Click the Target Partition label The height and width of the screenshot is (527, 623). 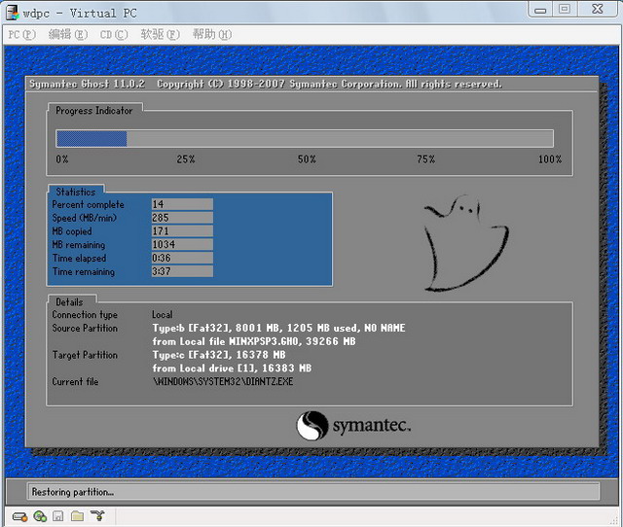(x=85, y=355)
